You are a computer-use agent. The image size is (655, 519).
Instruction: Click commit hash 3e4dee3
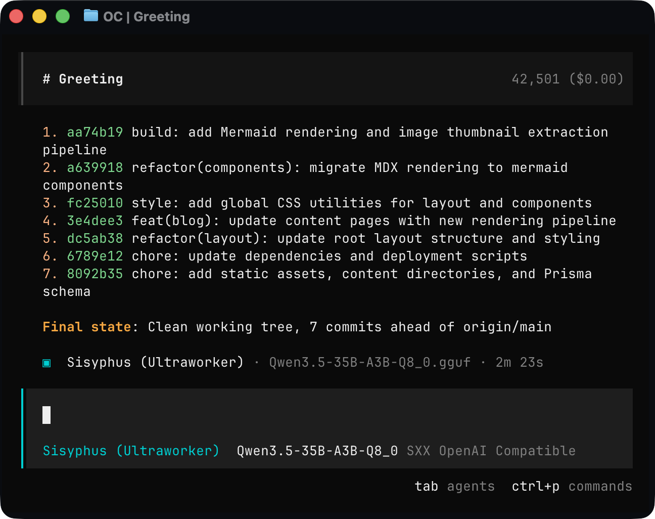(x=95, y=221)
